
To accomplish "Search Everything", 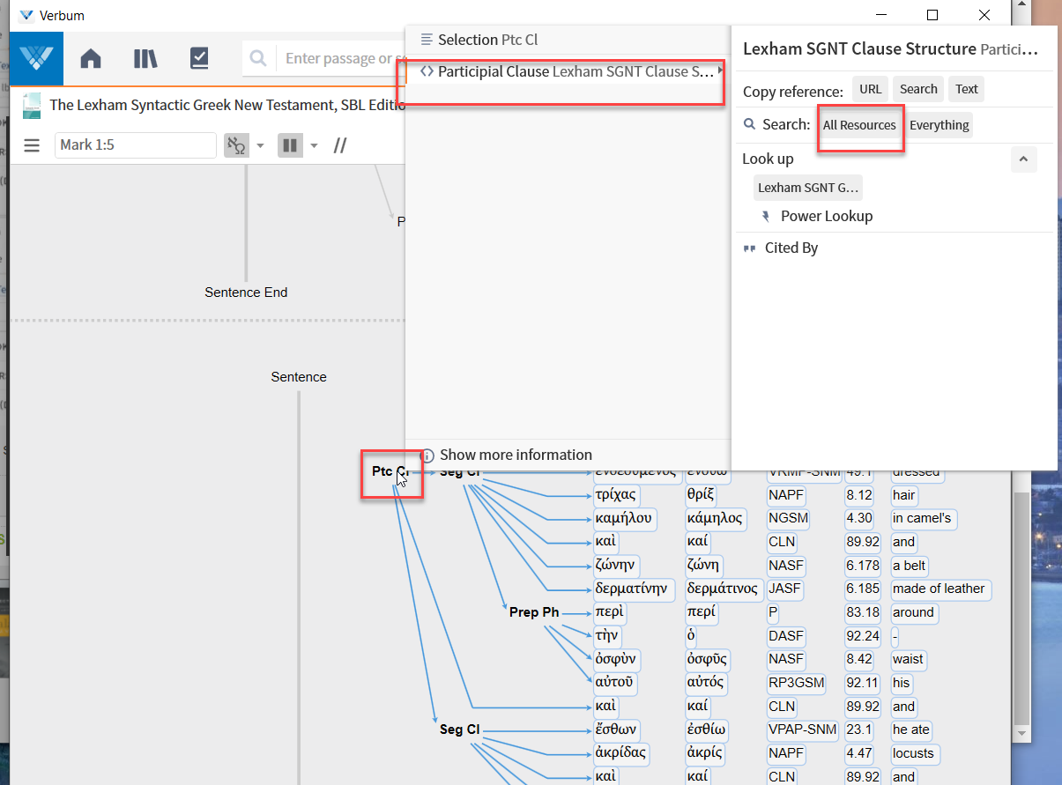I will tap(939, 125).
